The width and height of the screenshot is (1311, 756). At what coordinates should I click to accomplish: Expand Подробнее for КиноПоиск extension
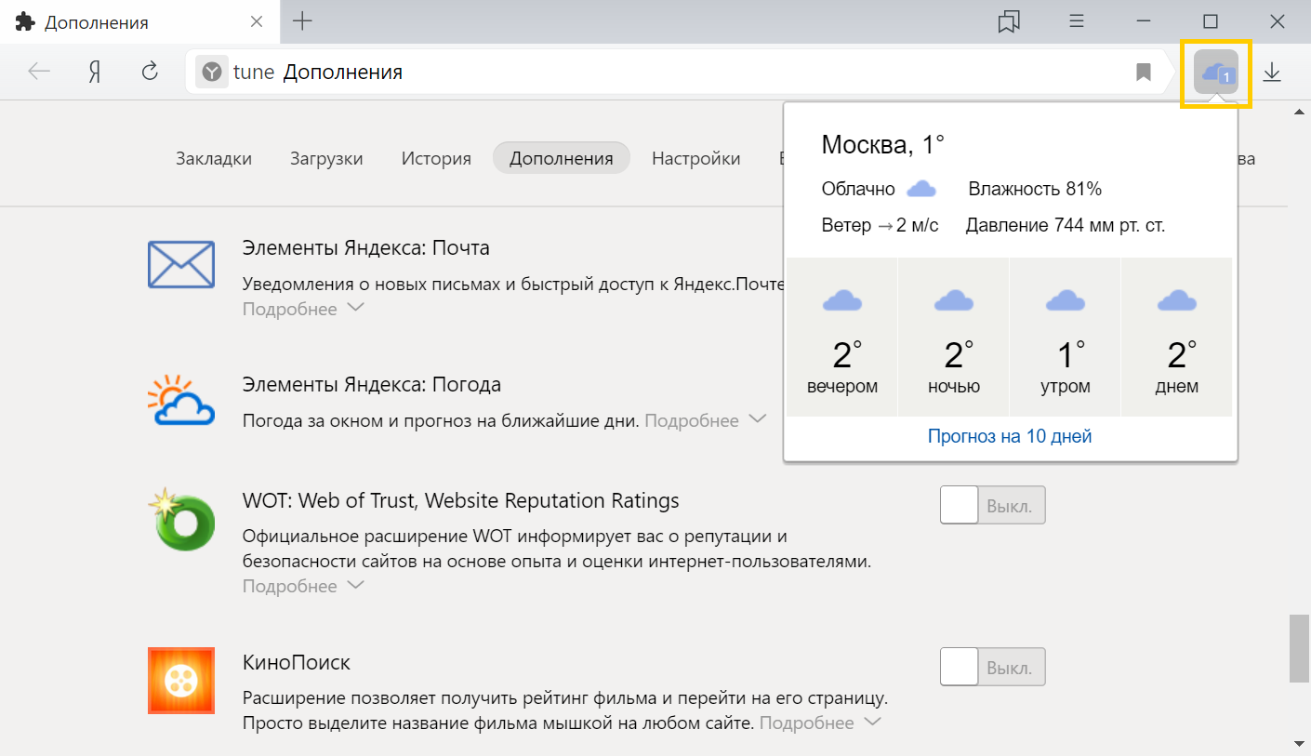pyautogui.click(x=820, y=723)
